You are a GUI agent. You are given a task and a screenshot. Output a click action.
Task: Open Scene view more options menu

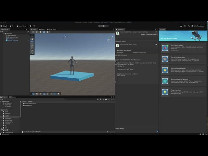pyautogui.click(x=113, y=29)
